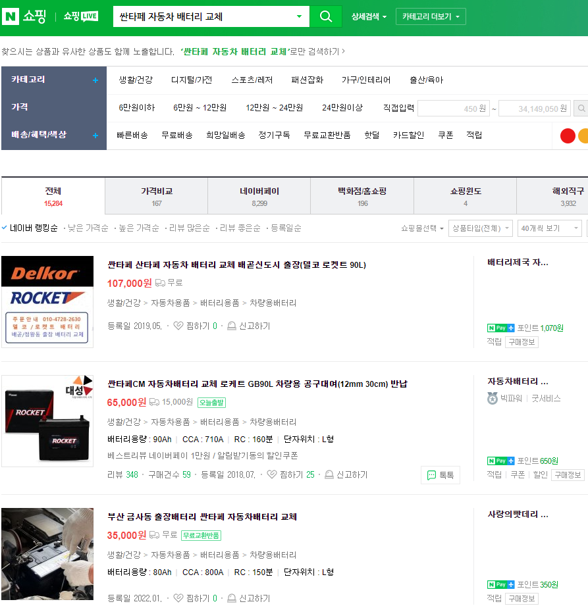Click the minimum price input field
This screenshot has width=588, height=606.
[x=454, y=109]
